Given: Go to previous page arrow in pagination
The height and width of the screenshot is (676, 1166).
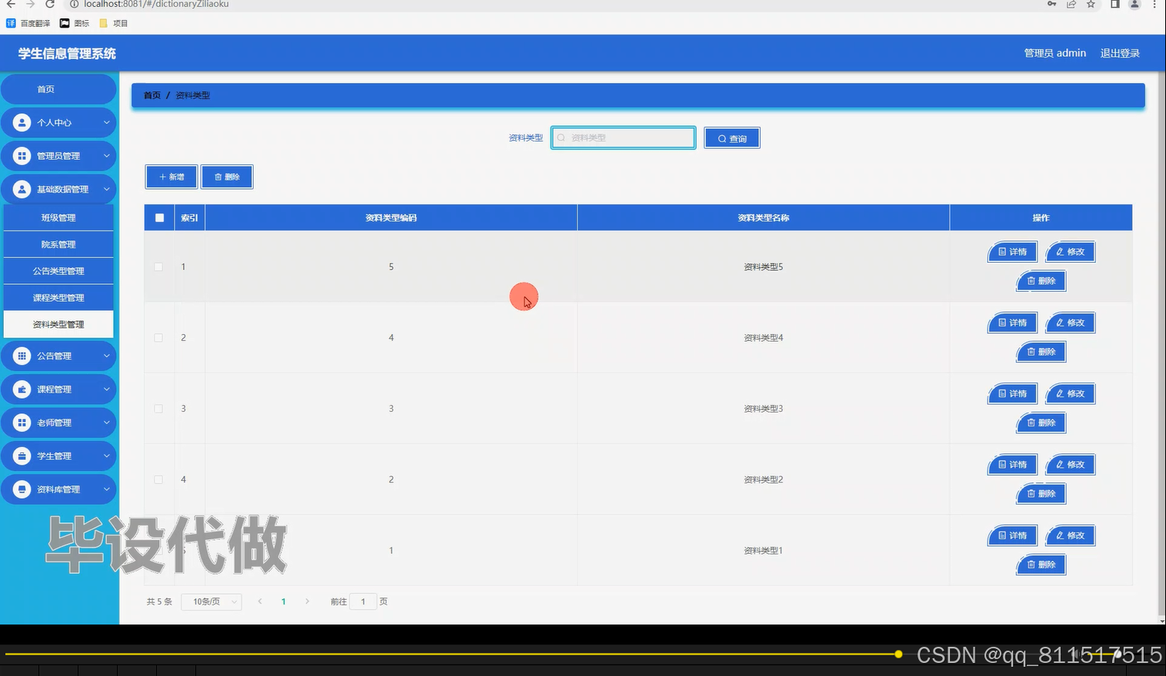Looking at the screenshot, I should pyautogui.click(x=260, y=601).
